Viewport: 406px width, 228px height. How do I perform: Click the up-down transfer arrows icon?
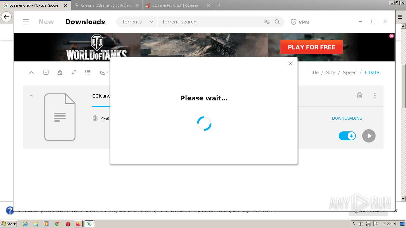pos(74,72)
